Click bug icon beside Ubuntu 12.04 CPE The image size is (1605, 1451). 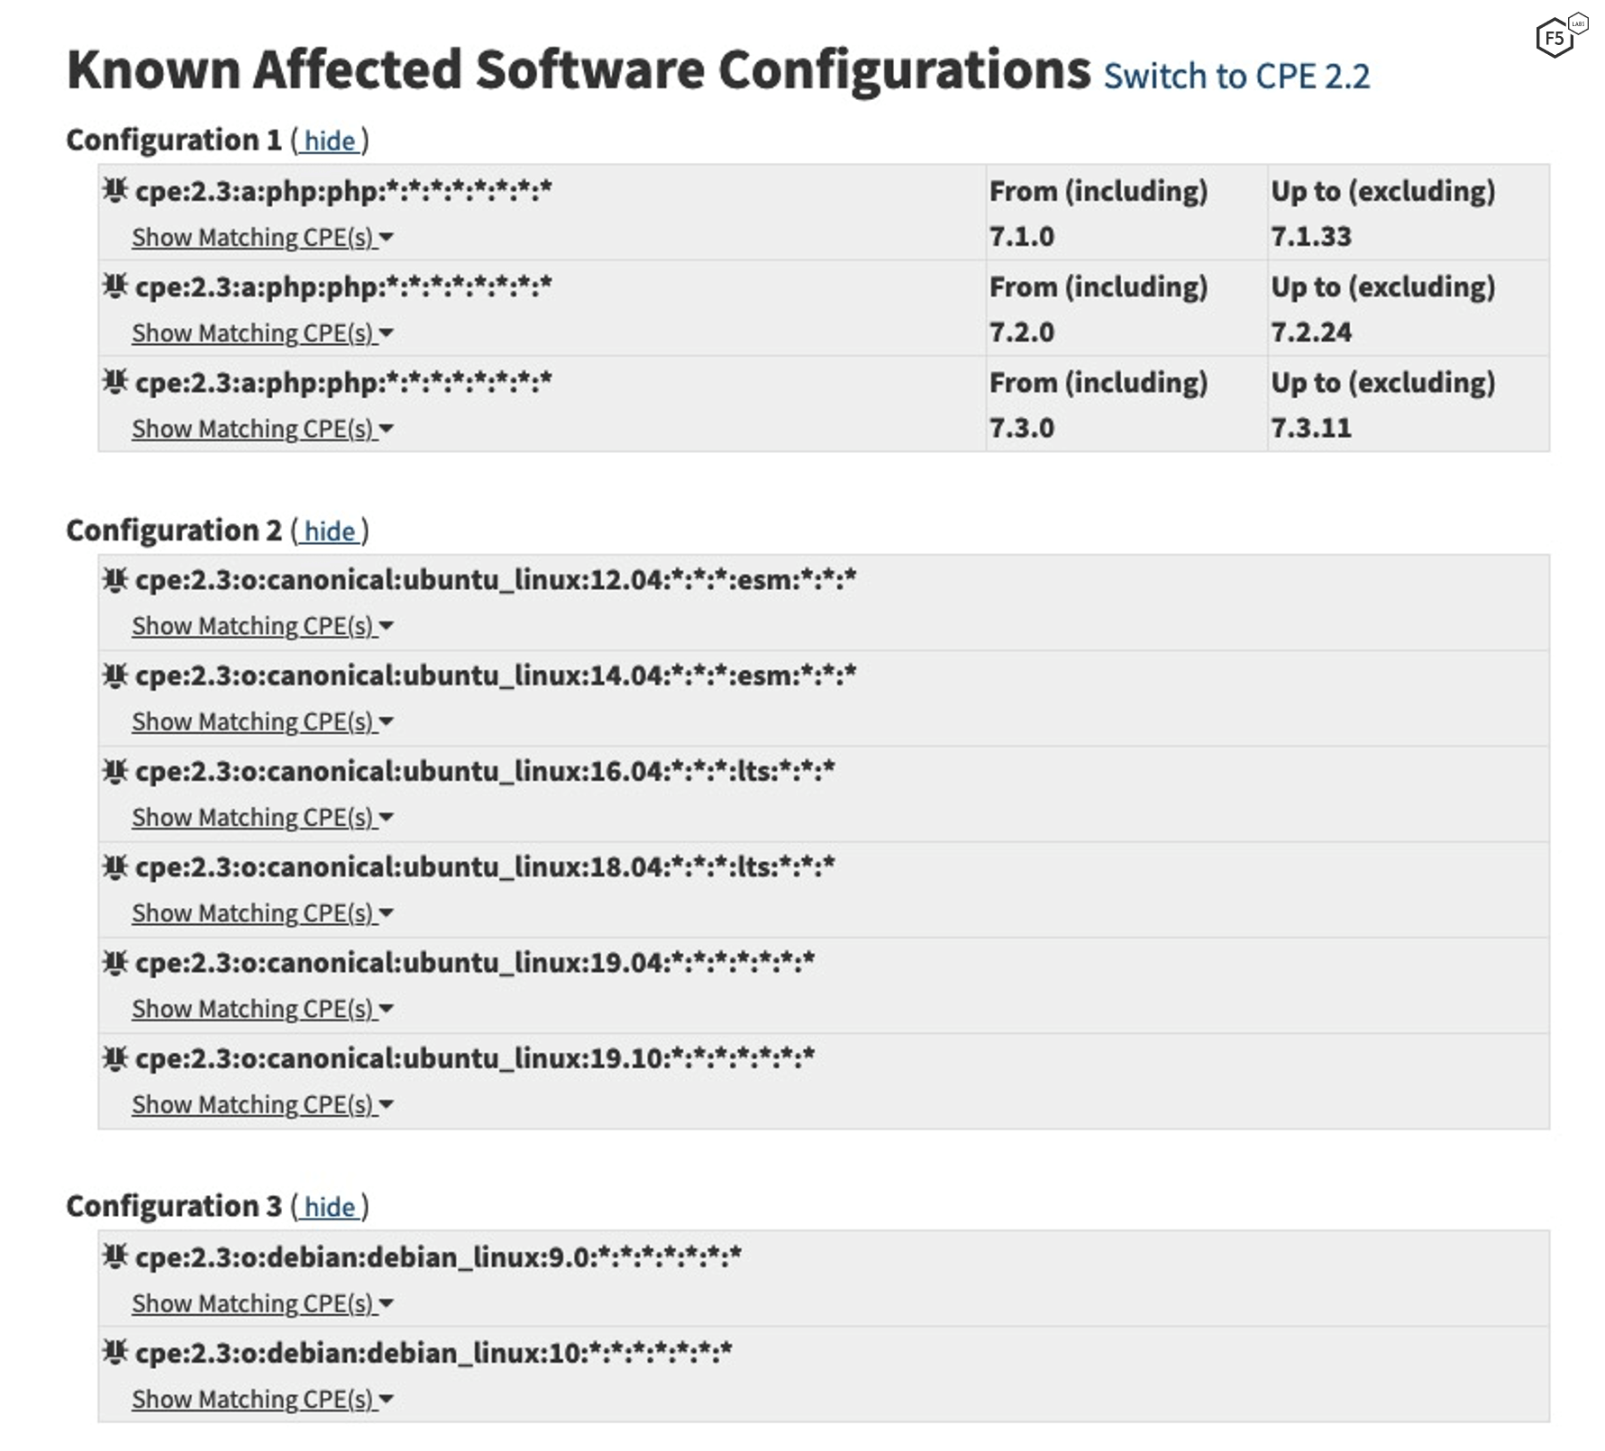[114, 579]
